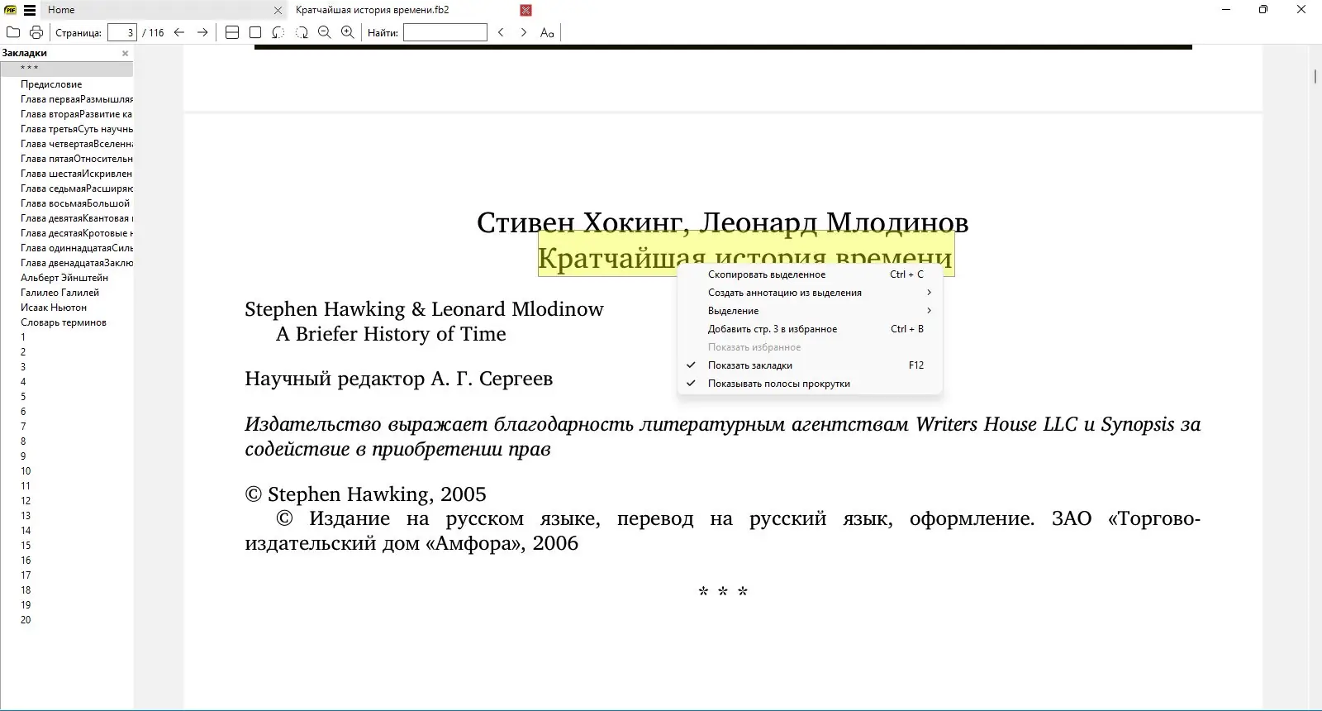
Task: Open the Исаак Ньютон bookmark
Action: coord(54,308)
